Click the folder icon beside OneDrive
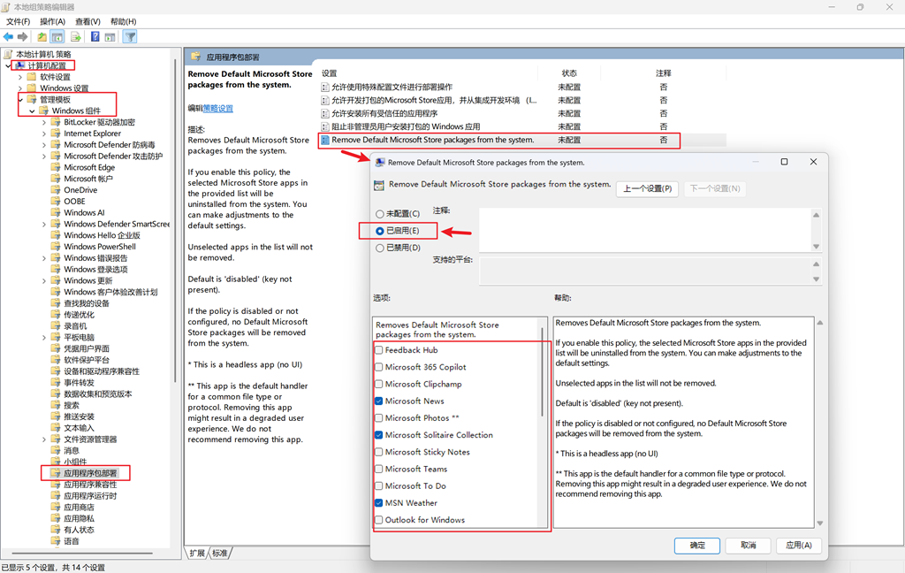This screenshot has width=905, height=573. coord(56,190)
